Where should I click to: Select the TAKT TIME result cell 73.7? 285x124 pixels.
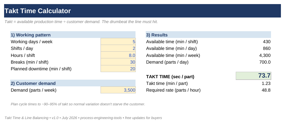click(x=253, y=76)
